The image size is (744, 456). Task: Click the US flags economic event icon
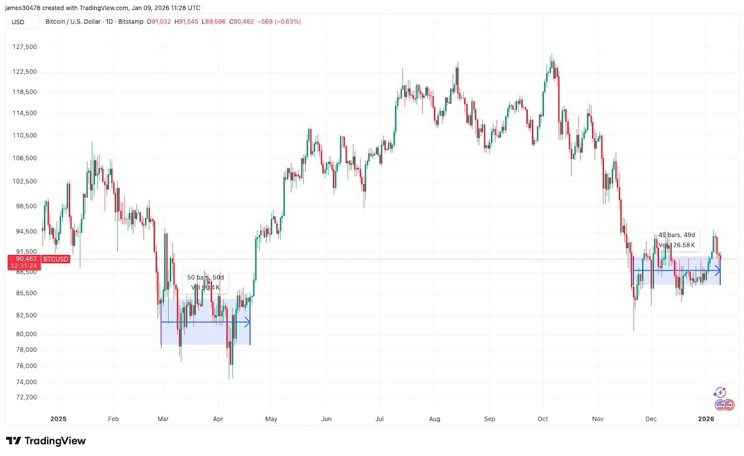724,405
